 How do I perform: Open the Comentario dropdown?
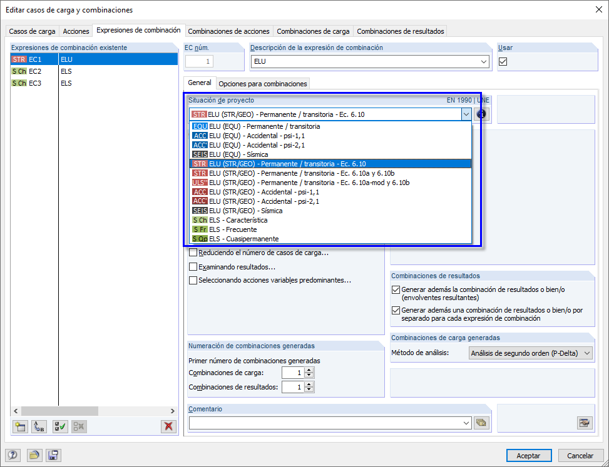pyautogui.click(x=468, y=423)
